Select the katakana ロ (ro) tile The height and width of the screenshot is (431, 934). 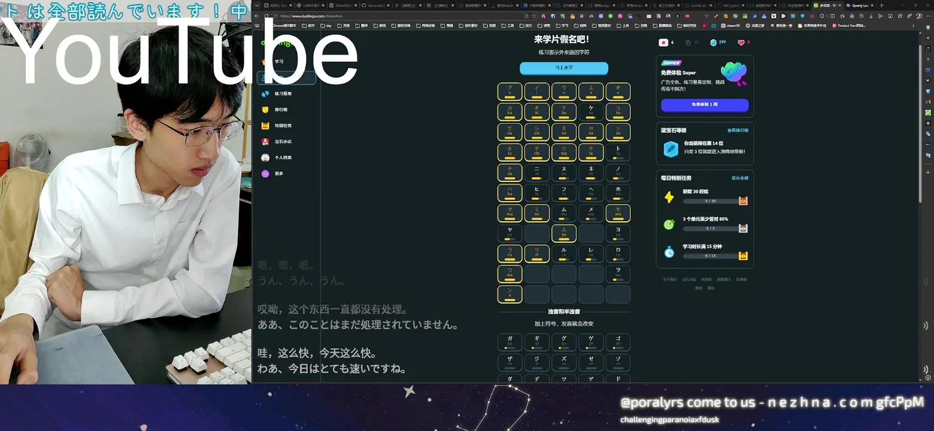618,253
